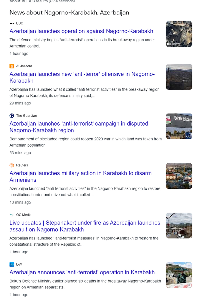The width and height of the screenshot is (200, 302).
Task: Click the OC Media source favicon
Action: point(12,215)
